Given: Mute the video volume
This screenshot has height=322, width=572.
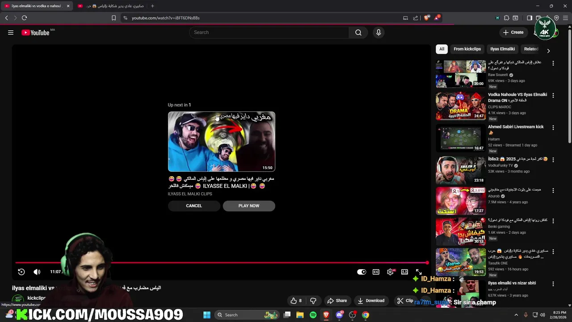Looking at the screenshot, I should click(37, 271).
